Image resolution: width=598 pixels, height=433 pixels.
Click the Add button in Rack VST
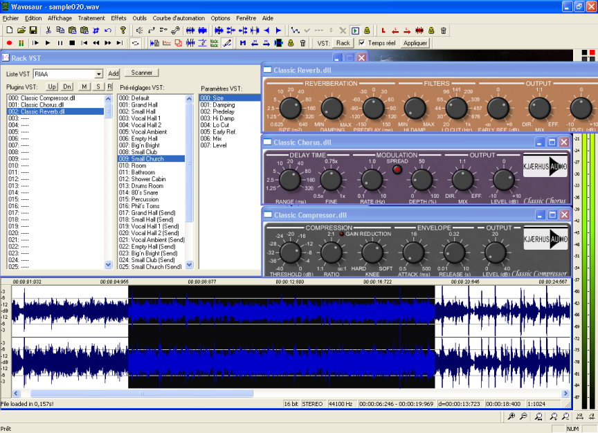tap(114, 73)
